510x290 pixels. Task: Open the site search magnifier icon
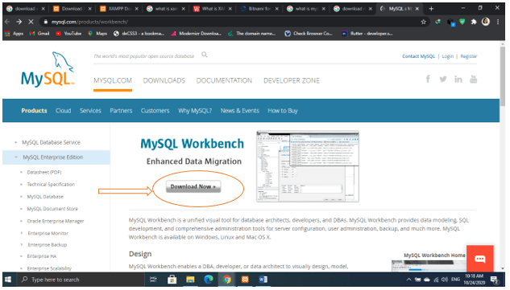coord(205,55)
